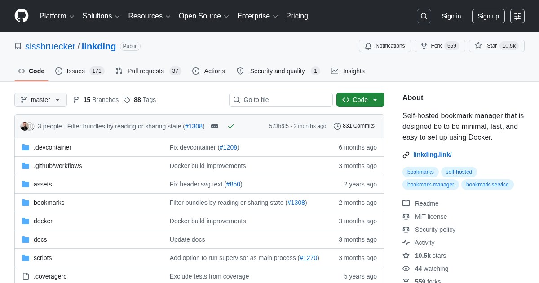Click the Sign in link
Image resolution: width=539 pixels, height=283 pixels.
click(x=451, y=16)
